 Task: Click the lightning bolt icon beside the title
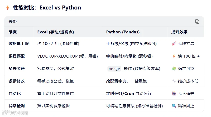(x=8, y=8)
